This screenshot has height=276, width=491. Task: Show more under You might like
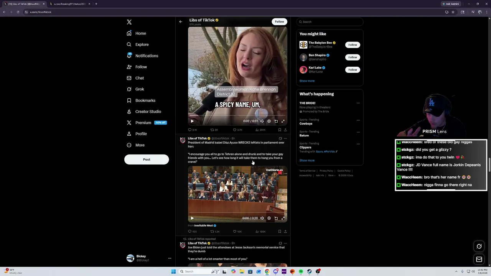pos(307,81)
